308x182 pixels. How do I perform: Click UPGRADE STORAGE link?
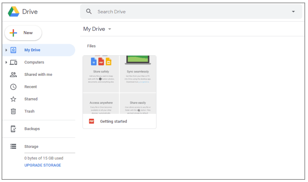pos(43,165)
